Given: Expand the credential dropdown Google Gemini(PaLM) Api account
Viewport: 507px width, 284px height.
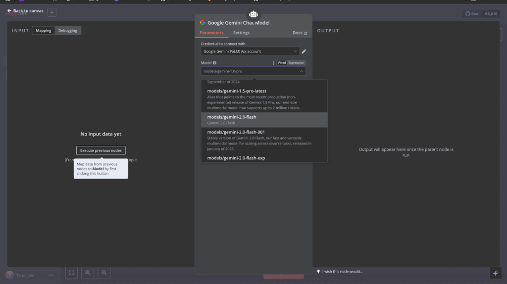Looking at the screenshot, I should pos(250,51).
